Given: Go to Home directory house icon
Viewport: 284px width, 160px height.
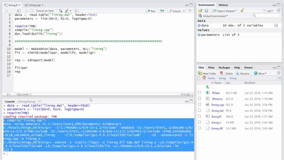Looking at the screenshot, I should [204, 78].
